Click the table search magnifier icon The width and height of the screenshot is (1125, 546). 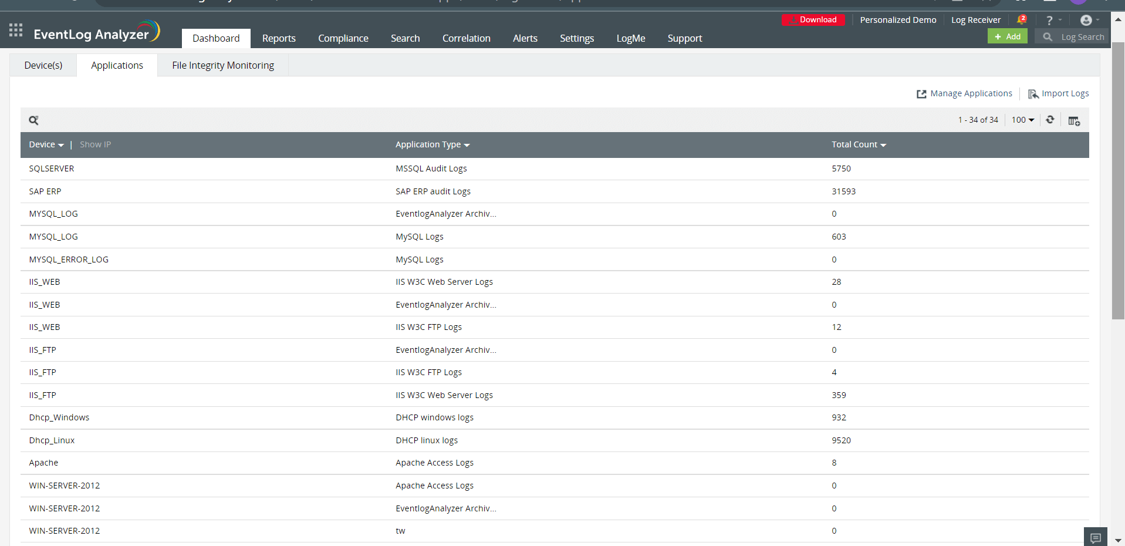click(x=34, y=120)
